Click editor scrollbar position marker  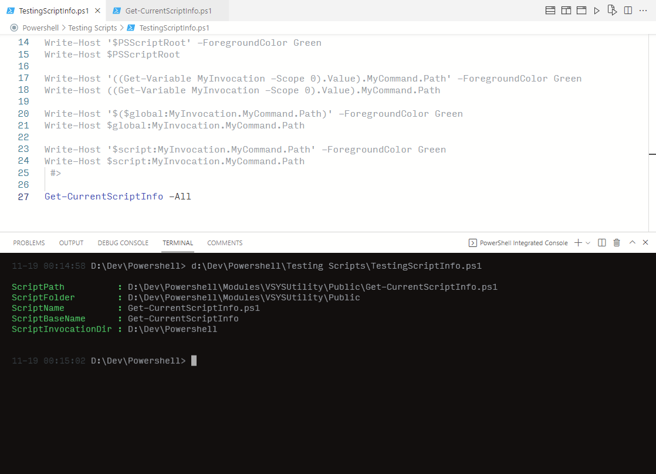click(x=652, y=154)
